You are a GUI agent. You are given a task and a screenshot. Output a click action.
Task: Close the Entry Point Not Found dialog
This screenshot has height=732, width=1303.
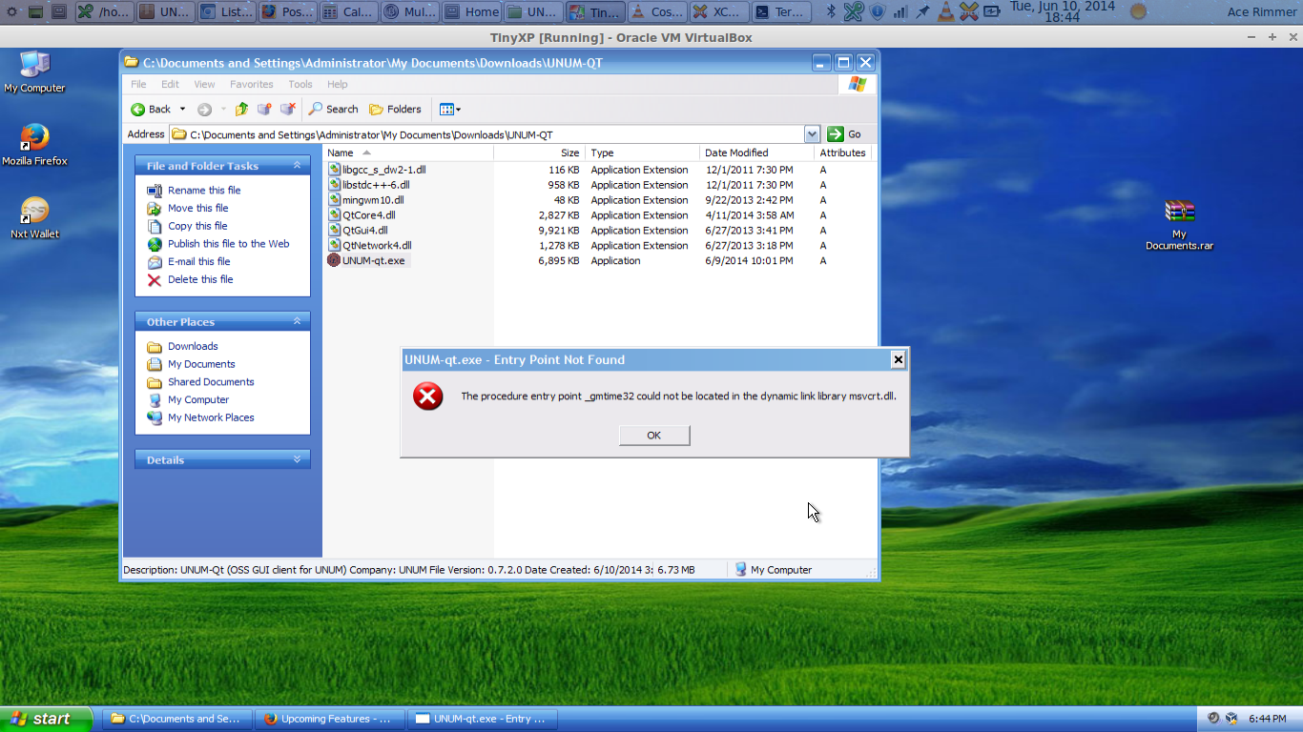[898, 359]
